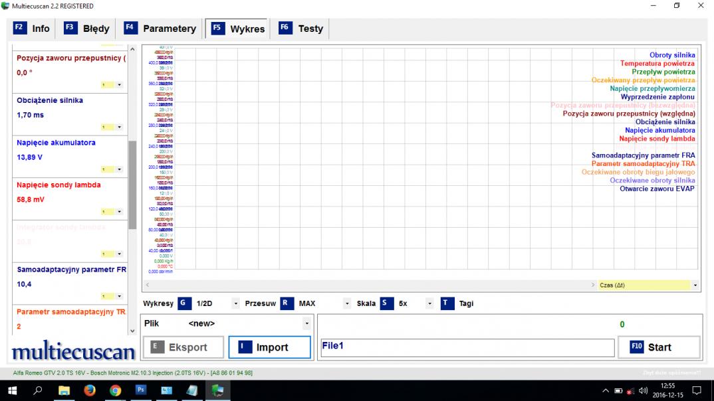Click parameter list scroll up arrow
This screenshot has width=714, height=401.
point(132,49)
